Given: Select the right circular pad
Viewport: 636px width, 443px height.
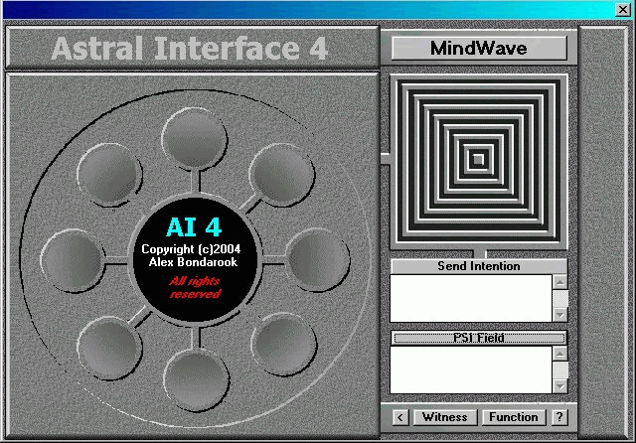Looking at the screenshot, I should click(x=318, y=260).
